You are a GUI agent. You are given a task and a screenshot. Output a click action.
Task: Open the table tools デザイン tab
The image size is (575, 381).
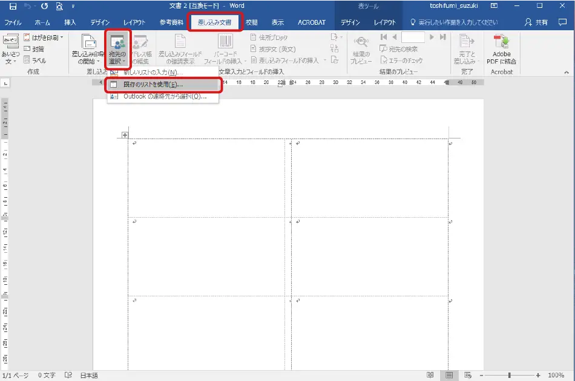pyautogui.click(x=350, y=22)
